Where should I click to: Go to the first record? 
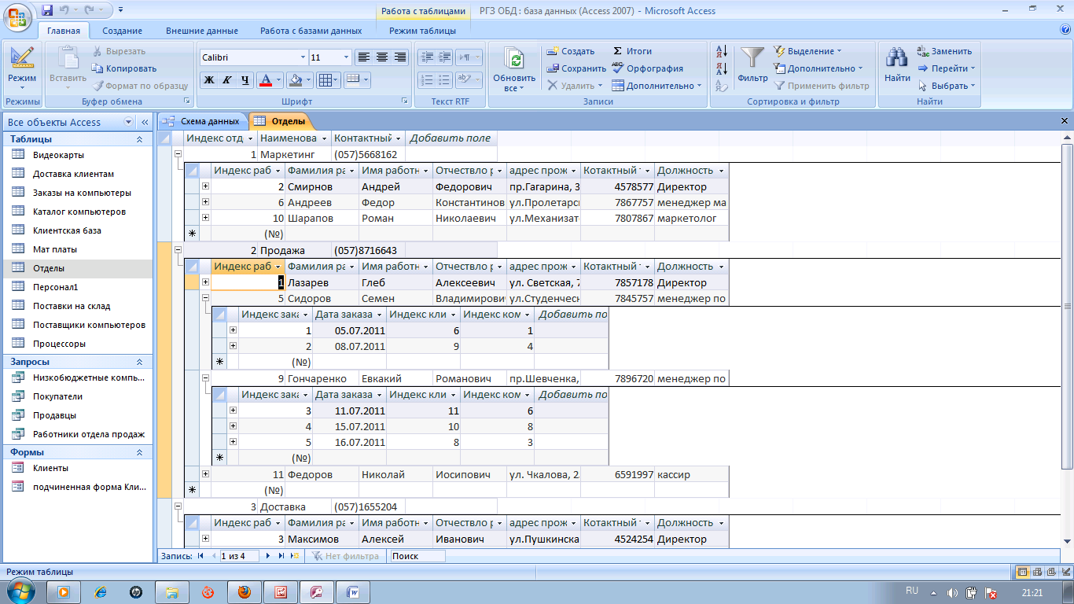pyautogui.click(x=200, y=556)
